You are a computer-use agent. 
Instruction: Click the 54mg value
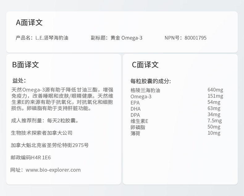214,102
